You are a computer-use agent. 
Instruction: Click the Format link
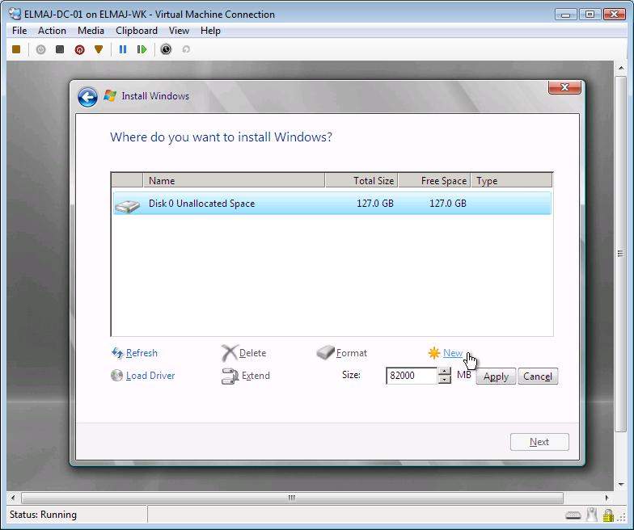pos(351,353)
